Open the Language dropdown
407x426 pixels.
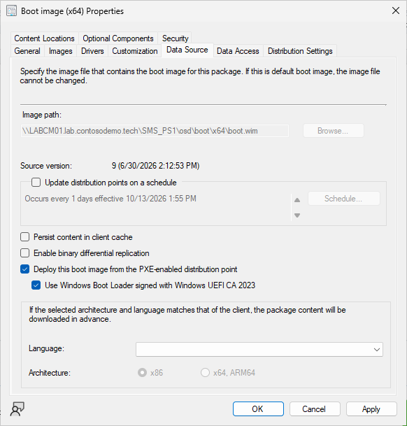point(259,349)
